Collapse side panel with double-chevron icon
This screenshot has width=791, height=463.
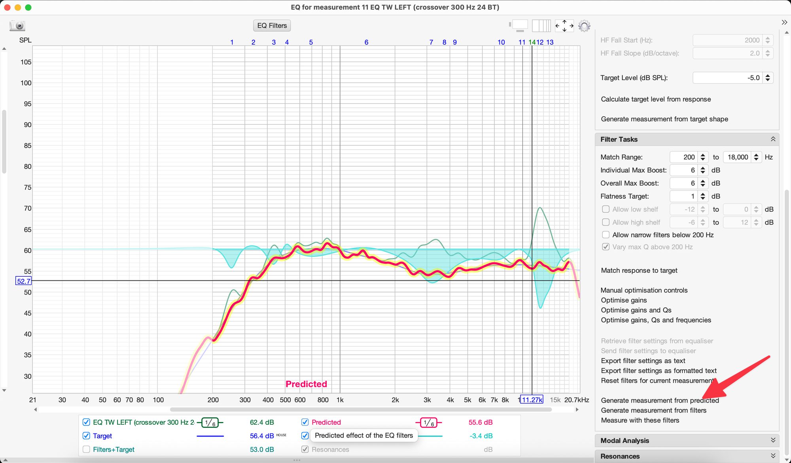coord(784,22)
